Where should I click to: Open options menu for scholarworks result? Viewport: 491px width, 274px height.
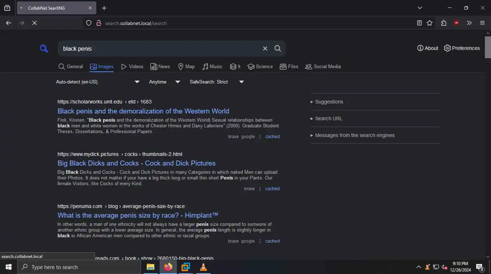point(260,137)
